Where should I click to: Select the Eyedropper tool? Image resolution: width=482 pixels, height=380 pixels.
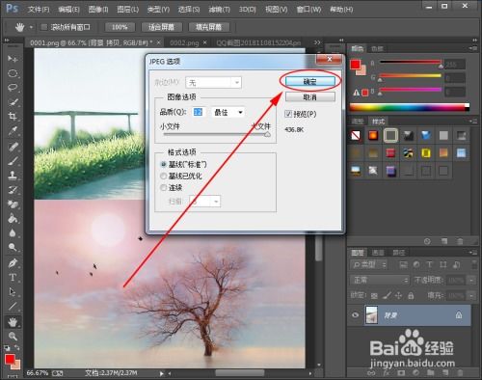(13, 130)
